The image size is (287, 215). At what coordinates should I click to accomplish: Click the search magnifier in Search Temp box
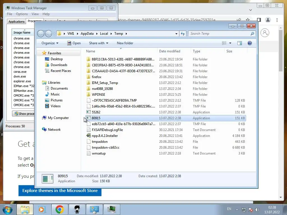click(x=252, y=34)
